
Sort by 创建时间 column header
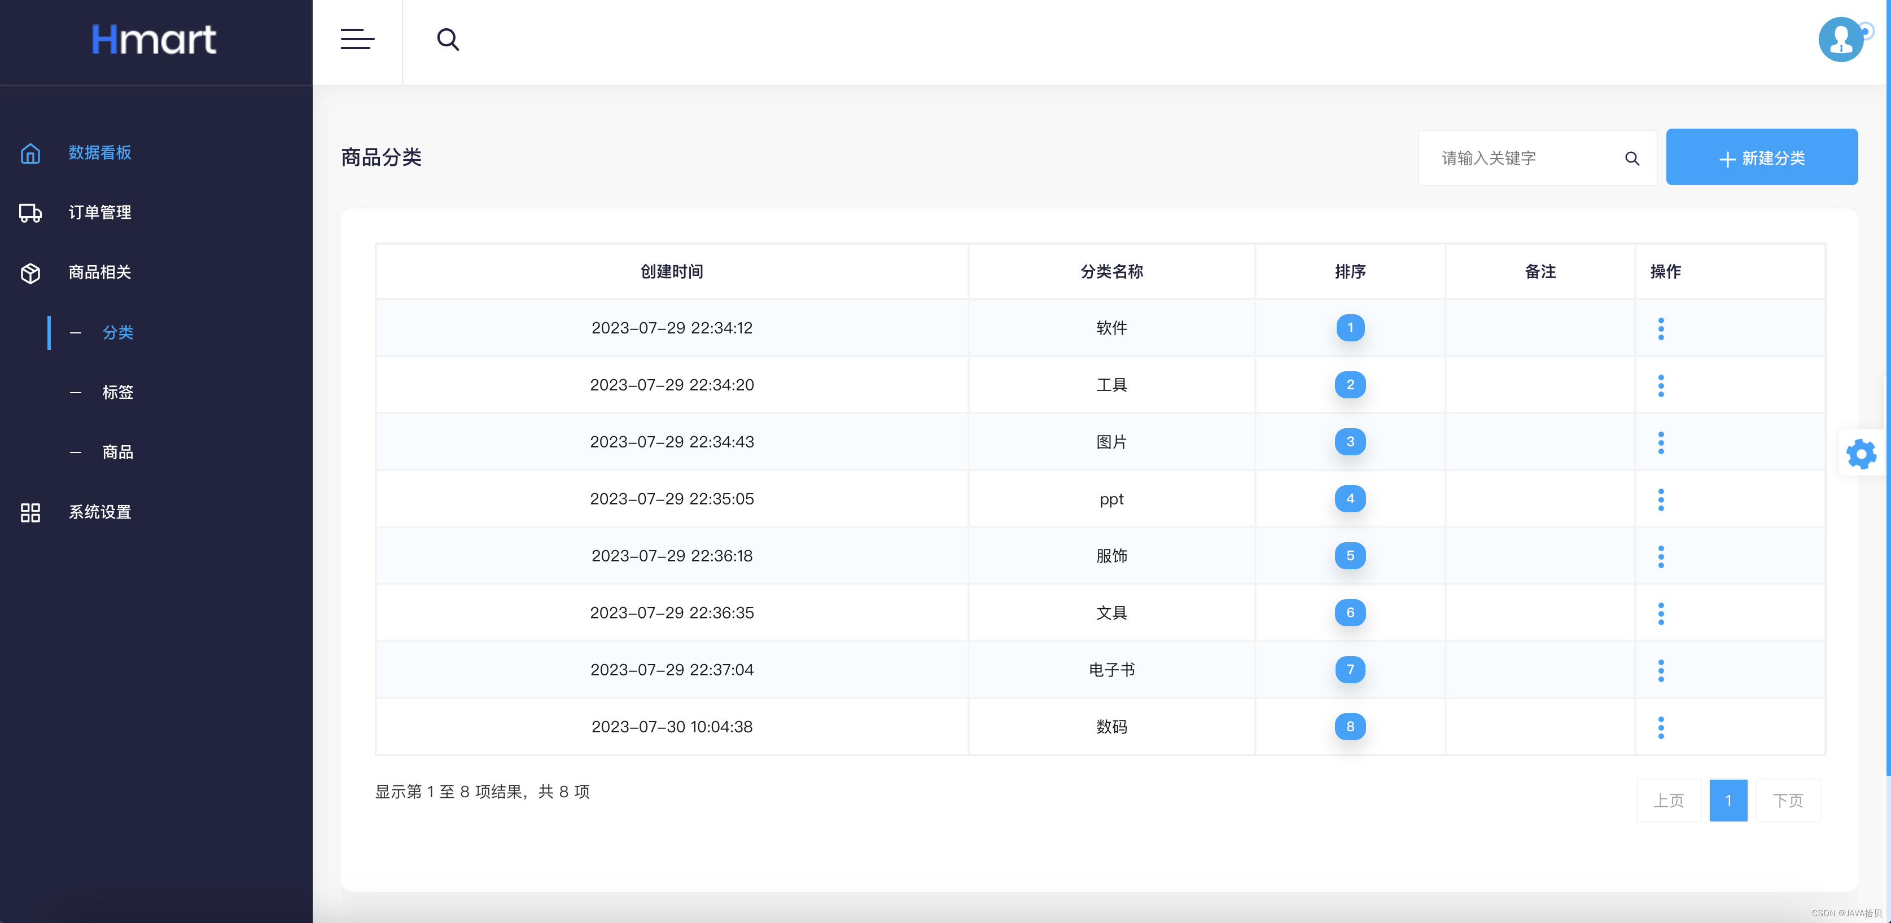672,271
